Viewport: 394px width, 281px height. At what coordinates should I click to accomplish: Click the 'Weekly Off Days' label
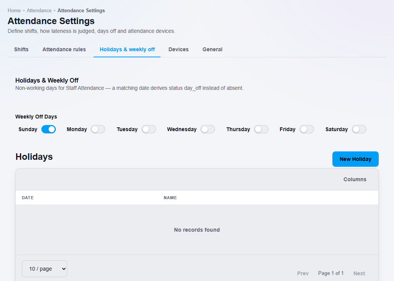[36, 117]
